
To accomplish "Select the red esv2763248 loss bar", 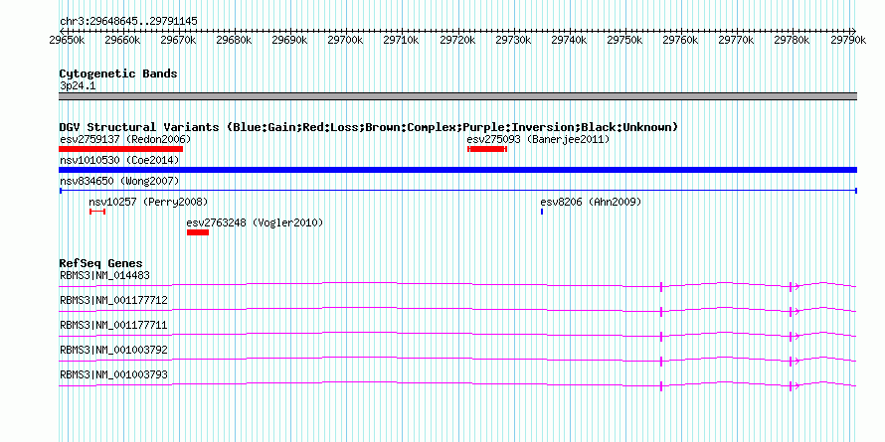I will point(198,232).
